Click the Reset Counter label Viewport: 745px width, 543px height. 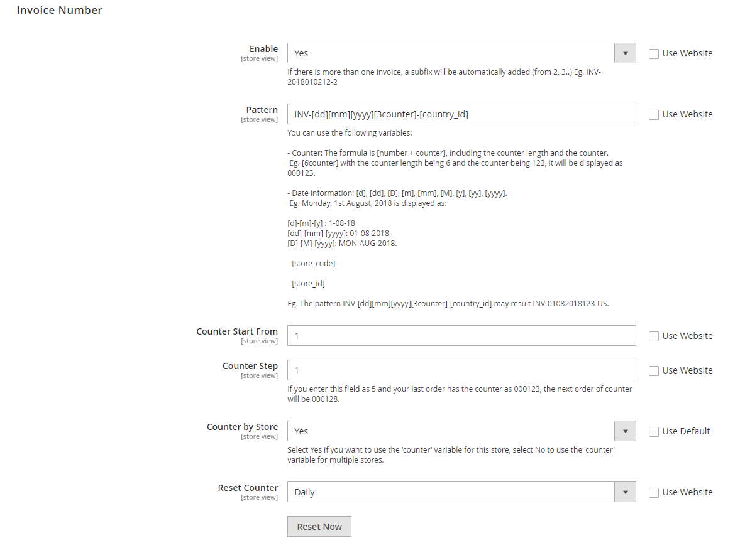coord(248,488)
